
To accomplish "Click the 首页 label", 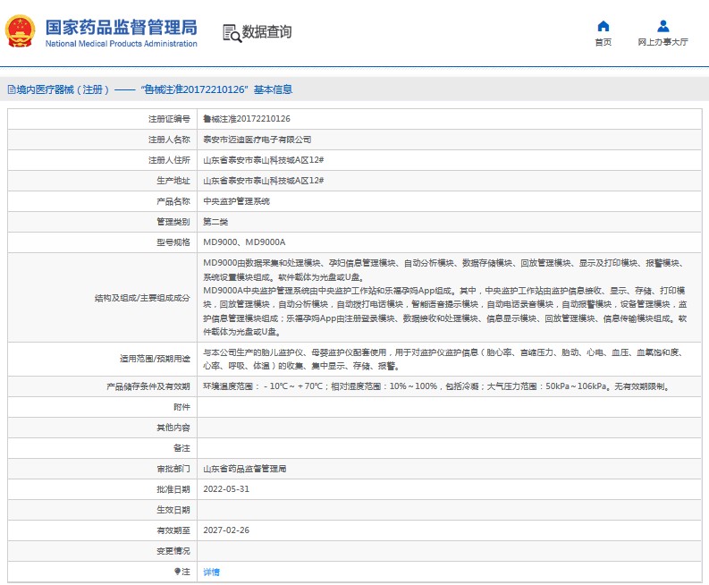I will [603, 42].
